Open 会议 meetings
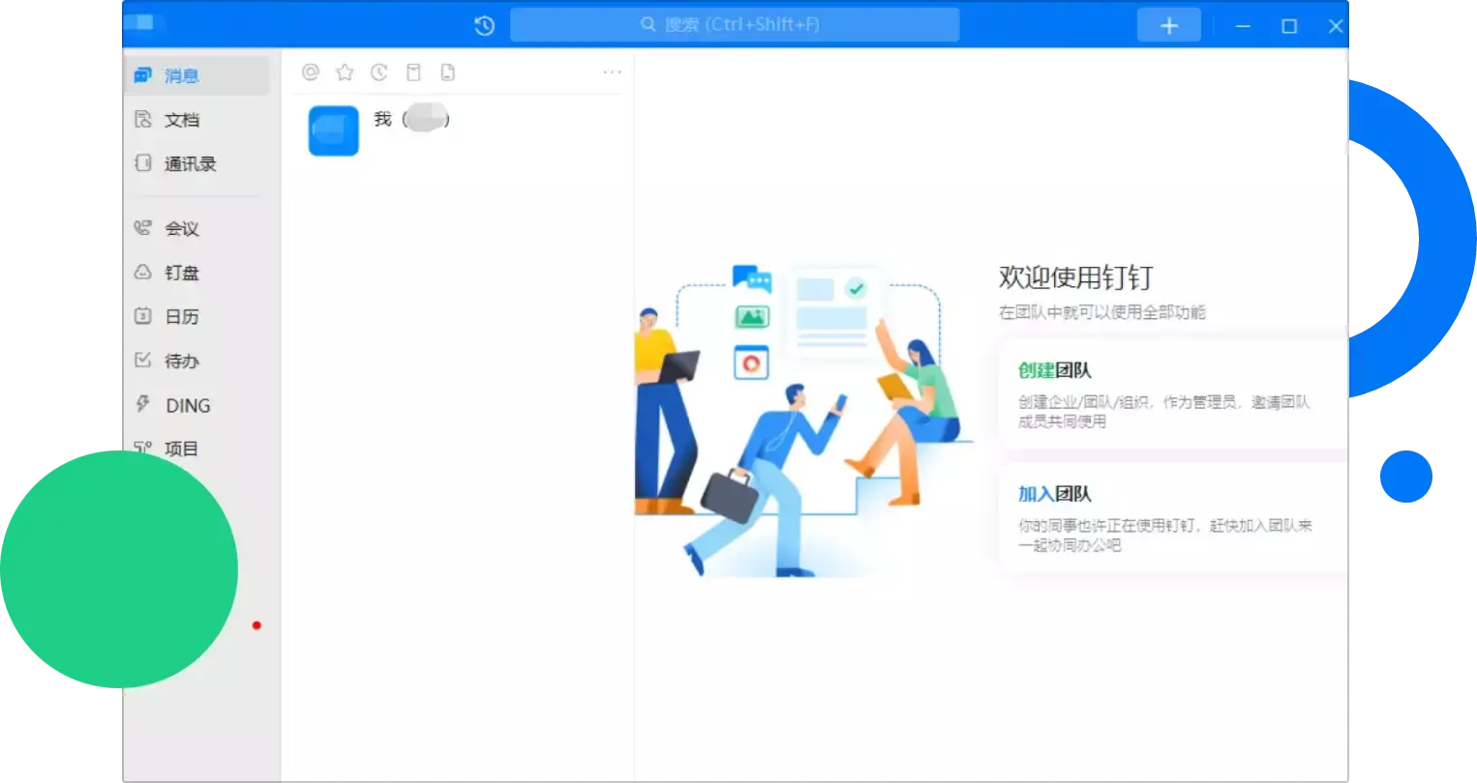Screen dimensions: 1477x783 pyautogui.click(x=196, y=229)
